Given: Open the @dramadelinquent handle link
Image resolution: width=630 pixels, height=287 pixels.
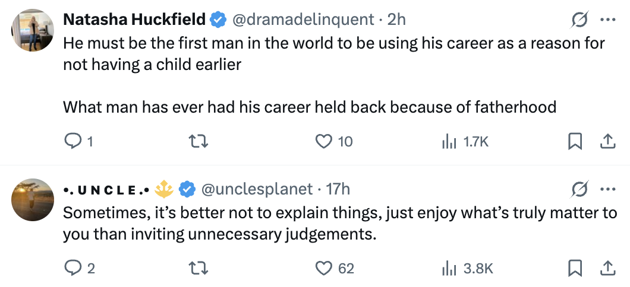Looking at the screenshot, I should click(303, 20).
